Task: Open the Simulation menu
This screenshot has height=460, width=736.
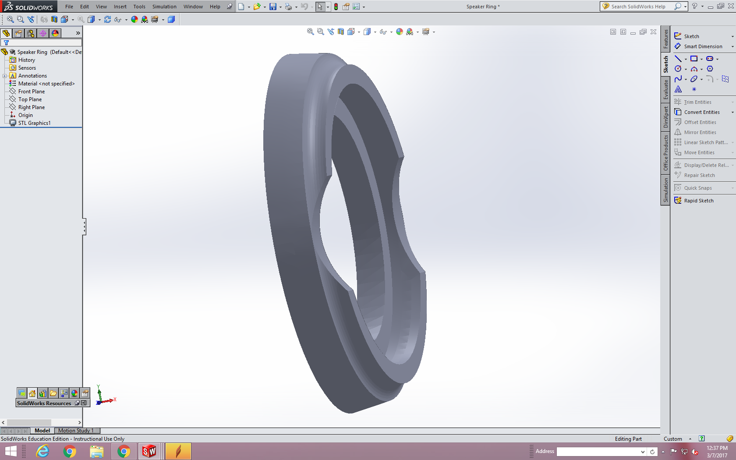Action: [164, 7]
